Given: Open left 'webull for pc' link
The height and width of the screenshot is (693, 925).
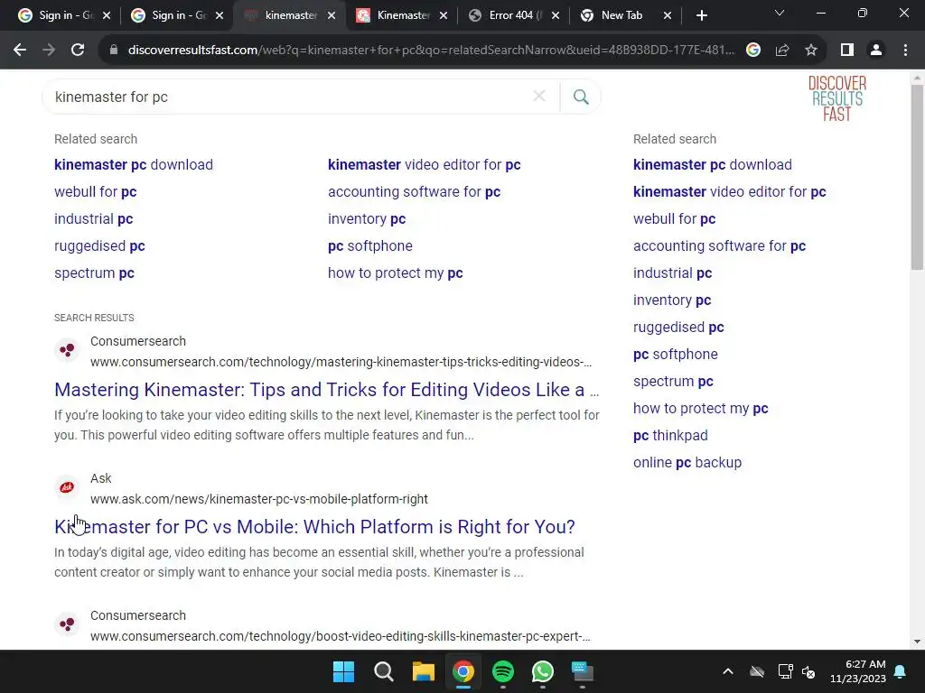Looking at the screenshot, I should click(x=96, y=191).
